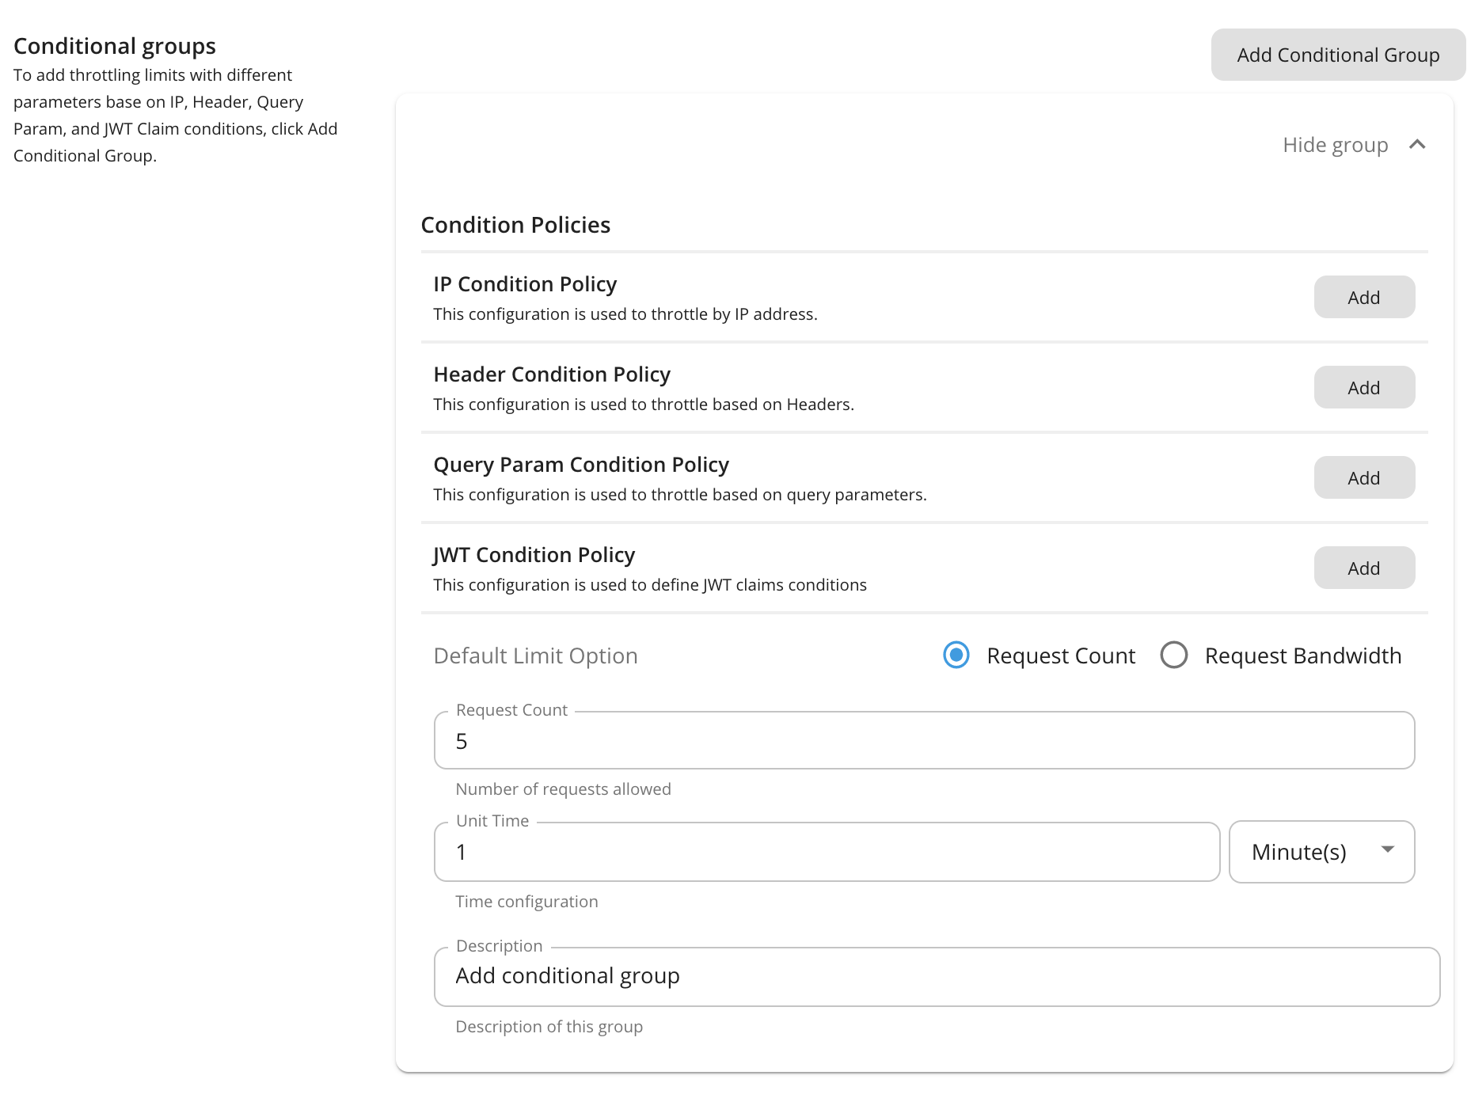Click the Condition Policies section heading
Viewport: 1471px width, 1102px height.
pos(515,225)
